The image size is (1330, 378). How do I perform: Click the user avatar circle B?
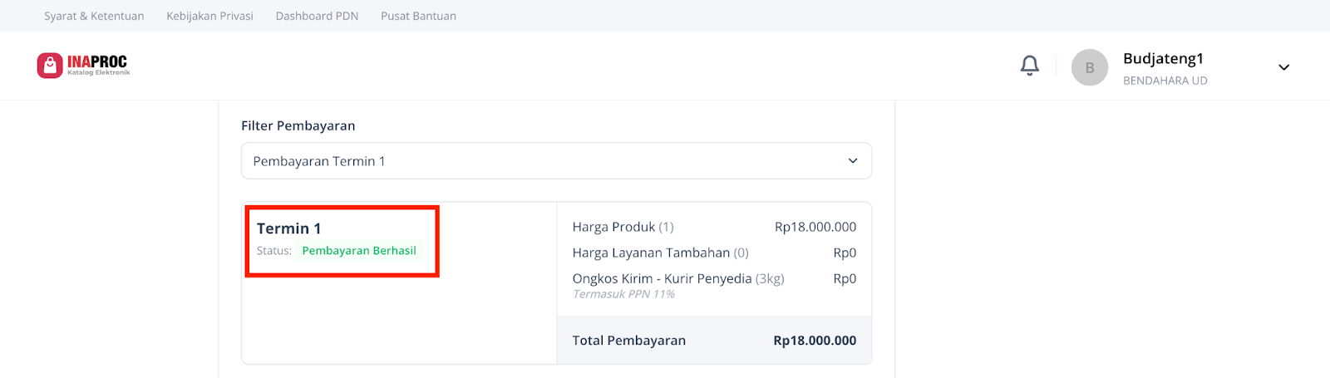[1090, 67]
